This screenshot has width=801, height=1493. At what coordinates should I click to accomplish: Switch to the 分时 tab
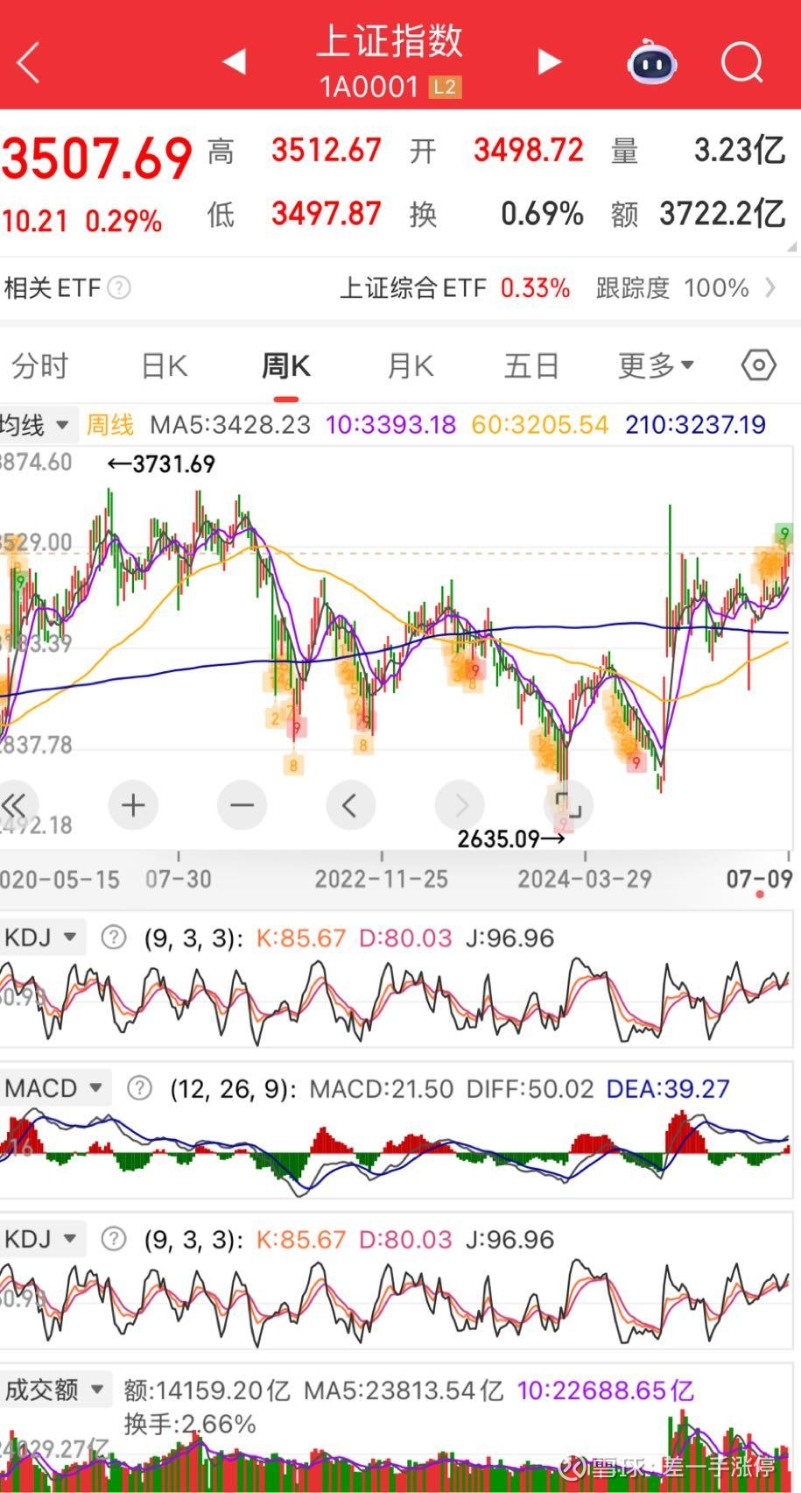(39, 365)
